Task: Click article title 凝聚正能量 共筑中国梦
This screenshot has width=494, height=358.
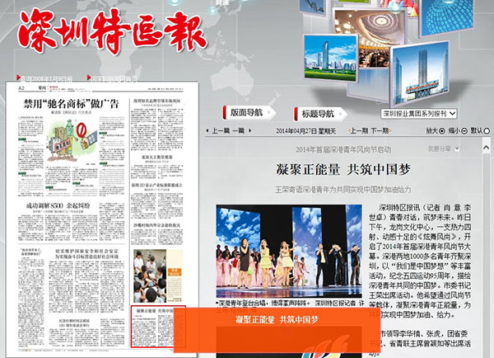Action: click(343, 170)
